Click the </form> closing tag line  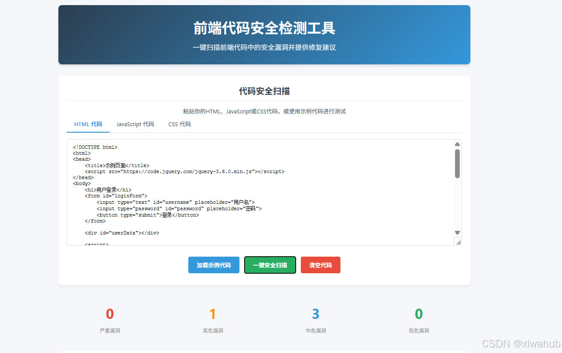[x=95, y=221]
